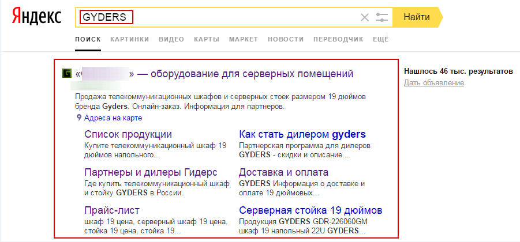The height and width of the screenshot is (242, 520).
Task: Open the Прайс-лист sitelink
Action: point(112,210)
